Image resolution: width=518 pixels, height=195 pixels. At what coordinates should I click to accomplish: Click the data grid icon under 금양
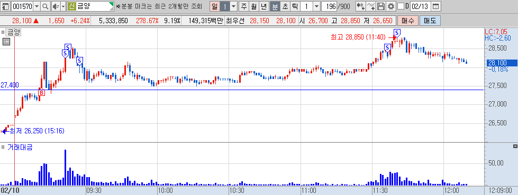(6, 42)
